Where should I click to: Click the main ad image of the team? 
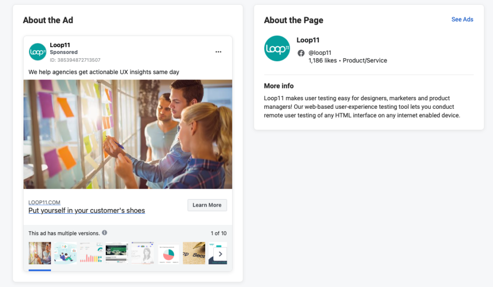coord(128,134)
